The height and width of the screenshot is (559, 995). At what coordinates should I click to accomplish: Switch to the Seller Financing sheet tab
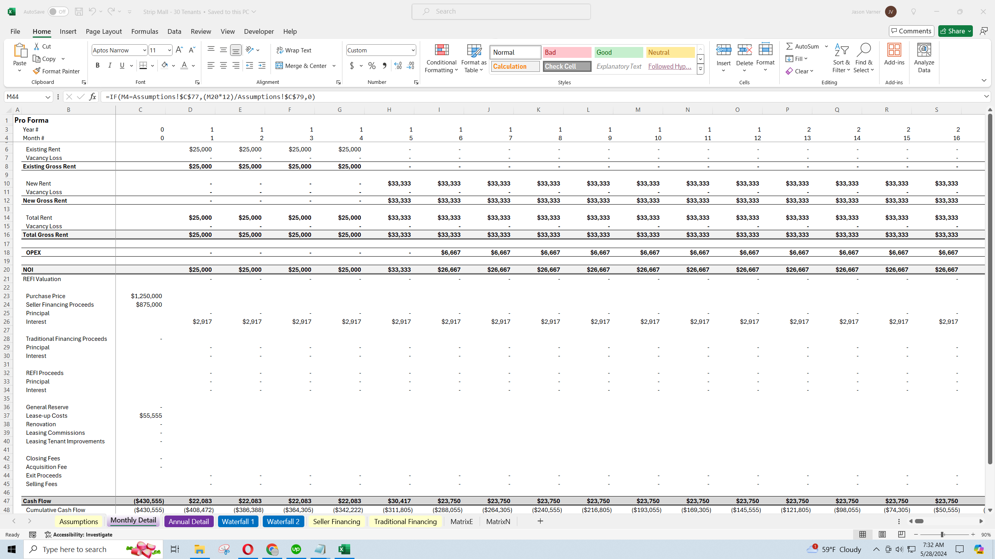click(x=337, y=521)
